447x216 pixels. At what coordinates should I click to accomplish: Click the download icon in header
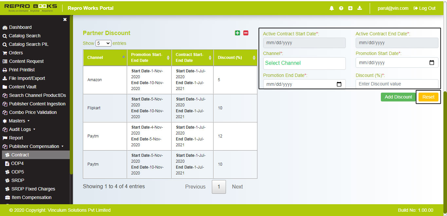point(360,8)
